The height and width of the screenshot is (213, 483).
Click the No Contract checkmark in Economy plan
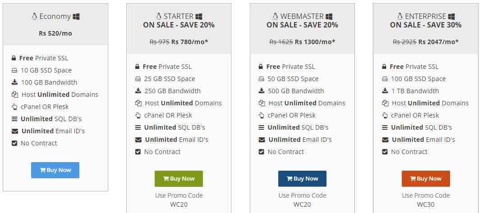(14, 143)
